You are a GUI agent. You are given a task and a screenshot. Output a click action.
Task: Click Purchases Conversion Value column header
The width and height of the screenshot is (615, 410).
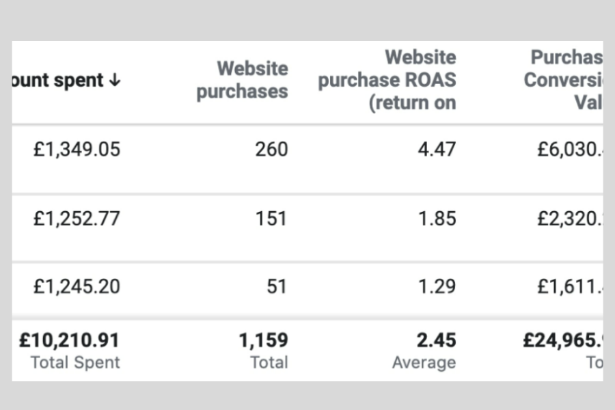(x=564, y=80)
